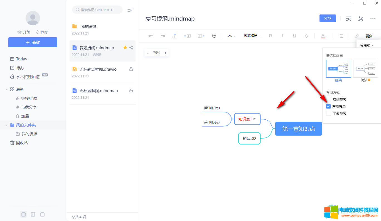Viewport: 381px width, 221px height.
Task: Select the 知识点2 node
Action: (x=249, y=138)
